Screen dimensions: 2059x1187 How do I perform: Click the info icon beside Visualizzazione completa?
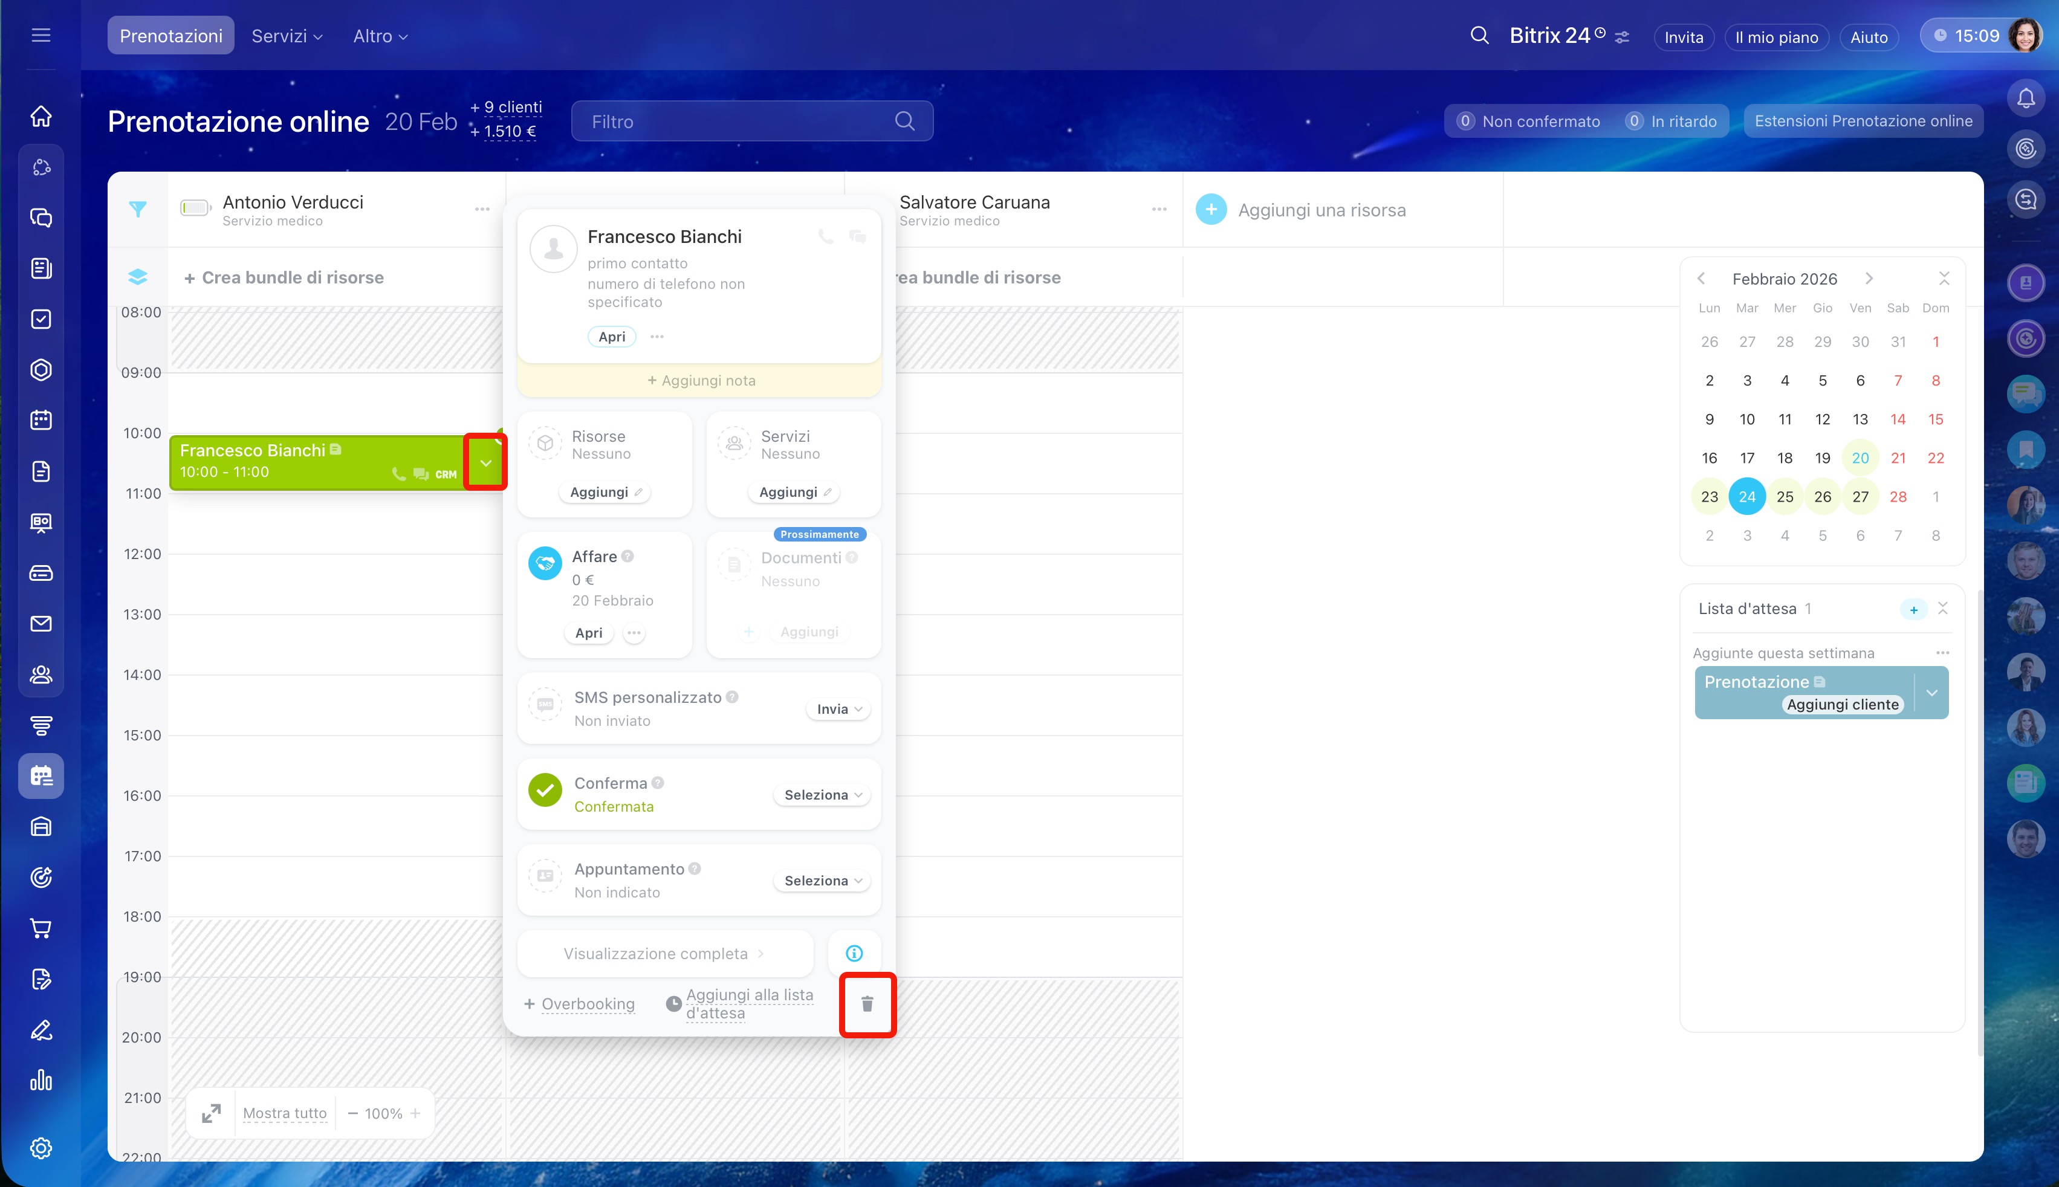click(854, 953)
